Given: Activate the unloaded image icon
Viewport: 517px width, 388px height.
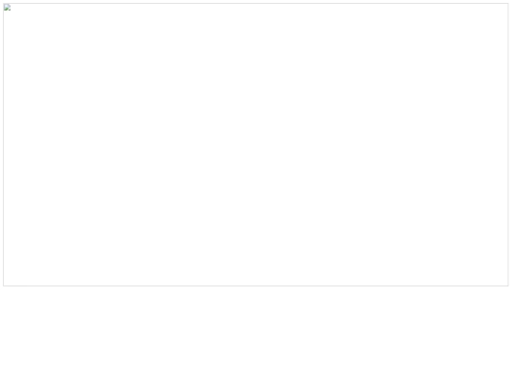Looking at the screenshot, I should tap(8, 8).
